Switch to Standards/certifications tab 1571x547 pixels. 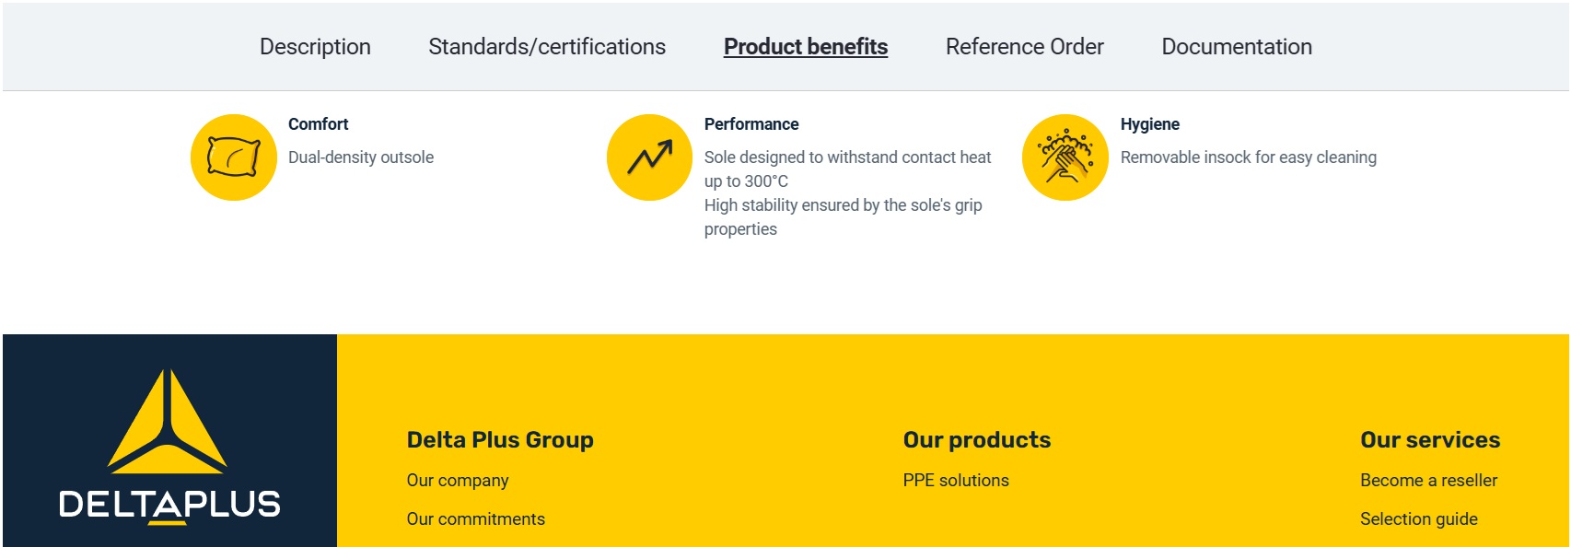tap(547, 47)
